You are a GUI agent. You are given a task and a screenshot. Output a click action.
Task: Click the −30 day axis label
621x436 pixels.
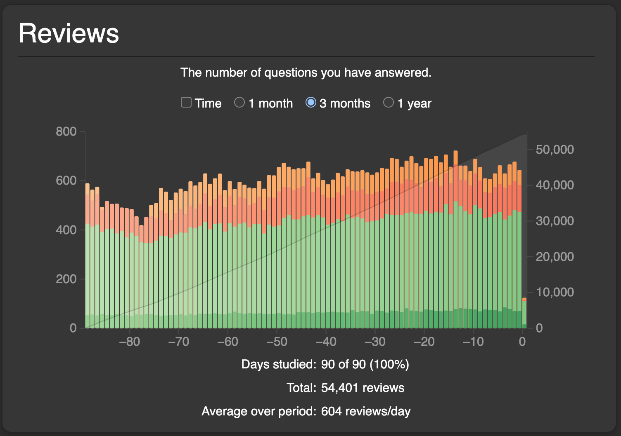click(375, 342)
